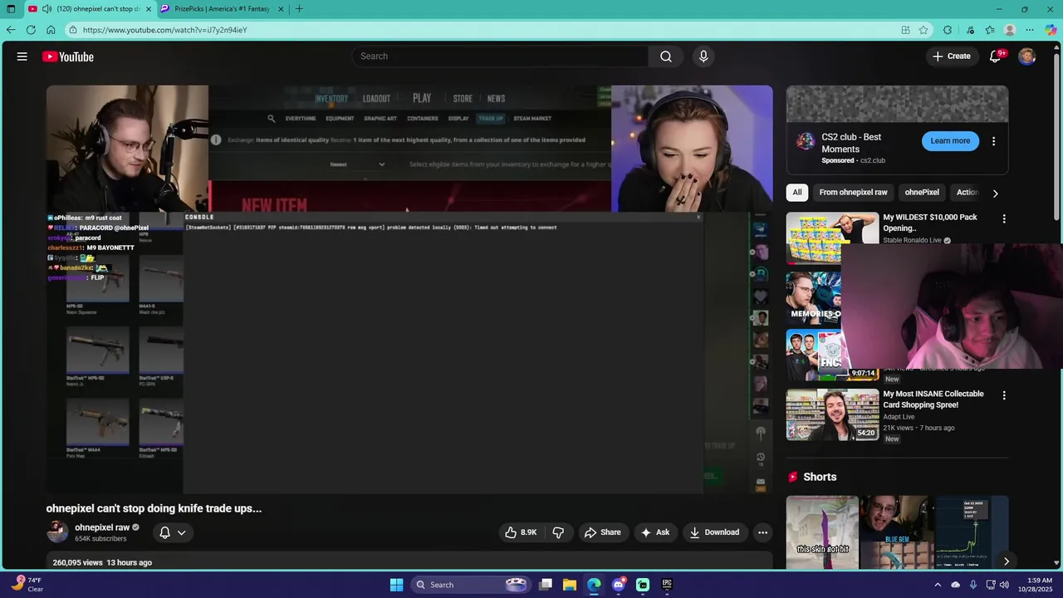Like the video with 8.9K likes
The image size is (1063, 598).
click(521, 532)
